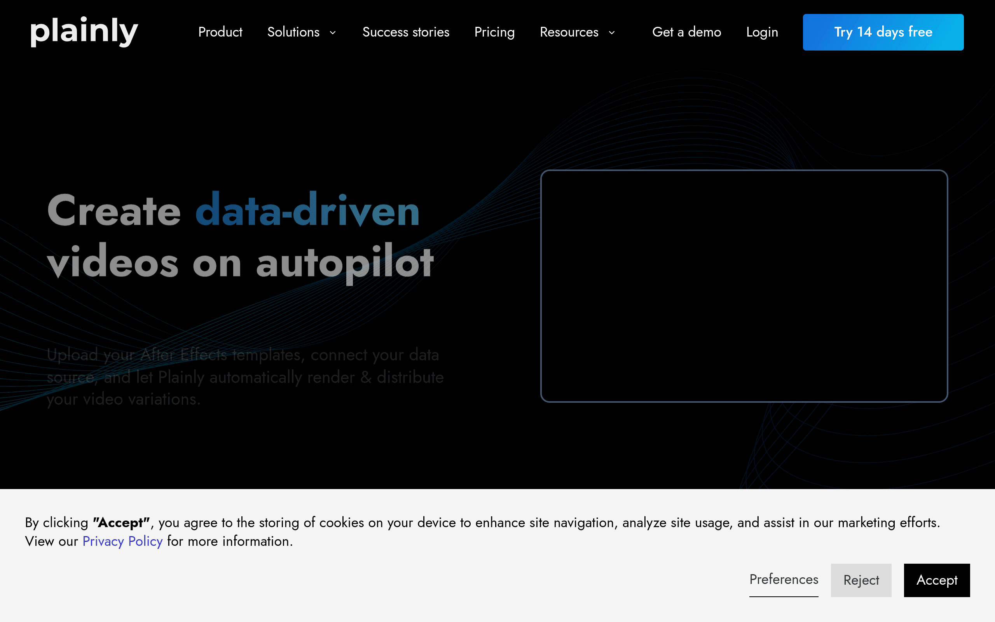
Task: Open the Privacy Policy link
Action: pyautogui.click(x=122, y=541)
